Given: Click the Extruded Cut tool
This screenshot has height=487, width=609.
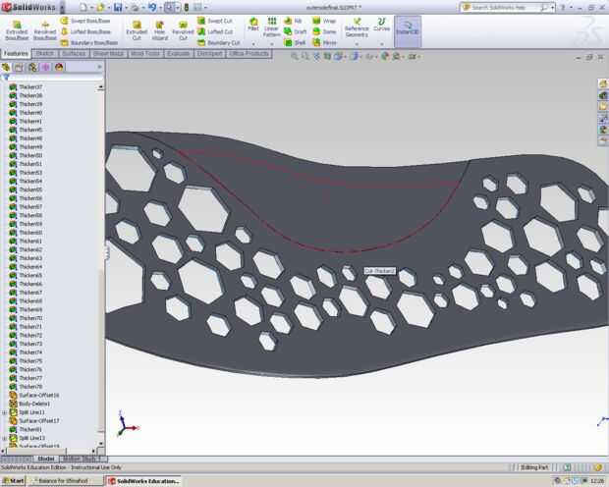Looking at the screenshot, I should pyautogui.click(x=137, y=27).
